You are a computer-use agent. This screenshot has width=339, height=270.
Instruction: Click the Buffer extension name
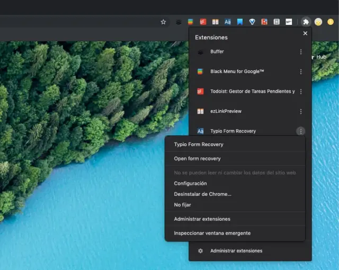coord(217,52)
